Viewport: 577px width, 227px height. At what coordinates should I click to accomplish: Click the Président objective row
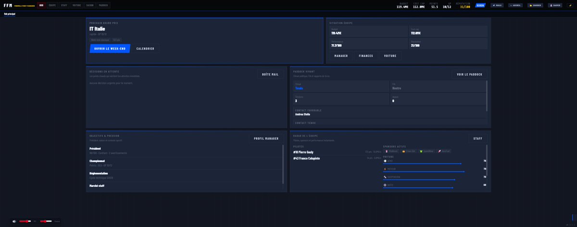185,151
